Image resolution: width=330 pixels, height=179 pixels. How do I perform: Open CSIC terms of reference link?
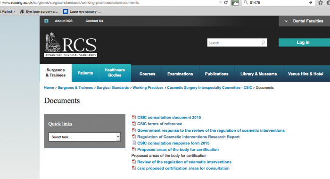[x=160, y=124]
